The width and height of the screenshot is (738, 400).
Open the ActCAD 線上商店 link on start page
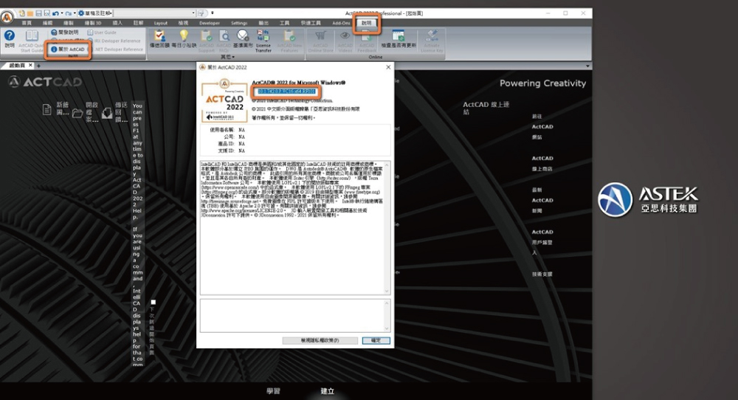tap(542, 163)
